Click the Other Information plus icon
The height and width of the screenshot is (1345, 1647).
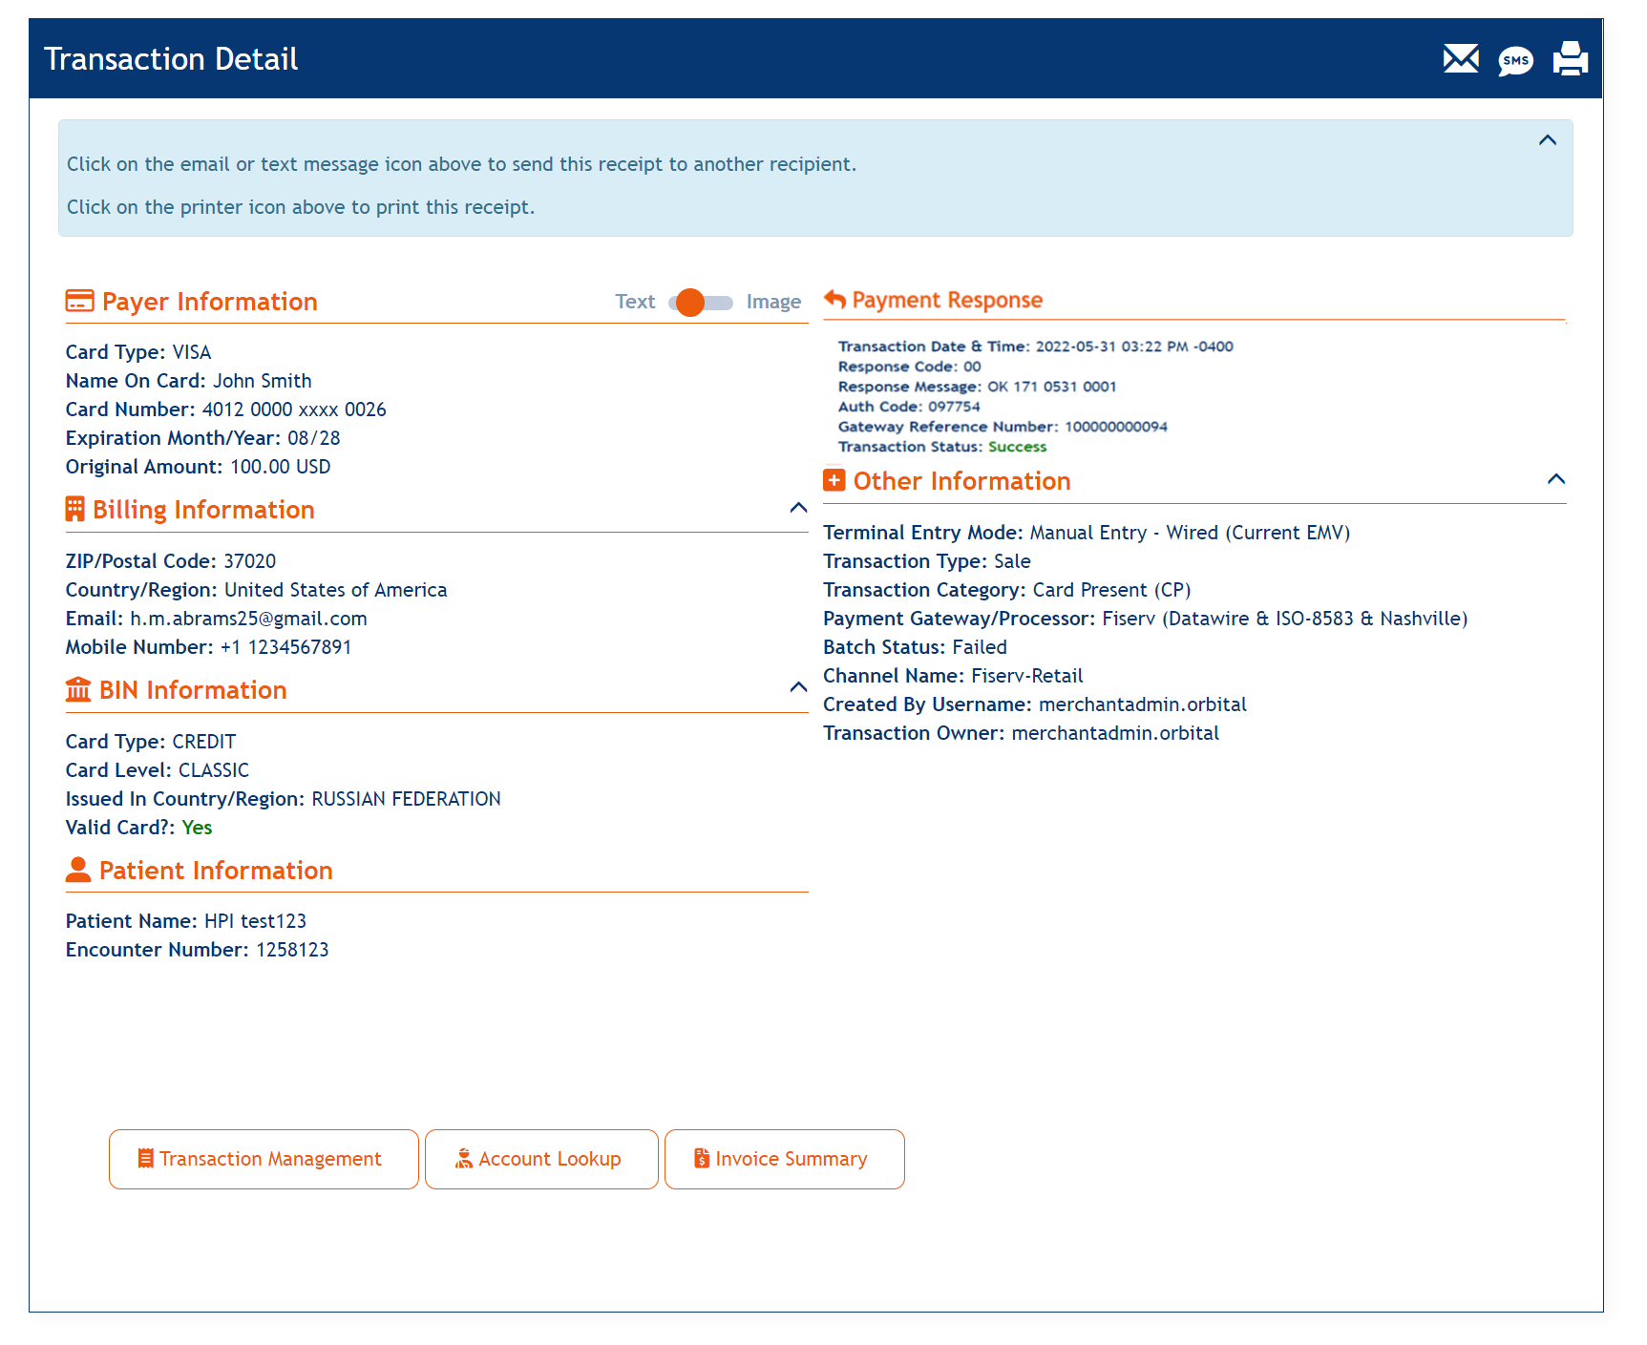834,480
